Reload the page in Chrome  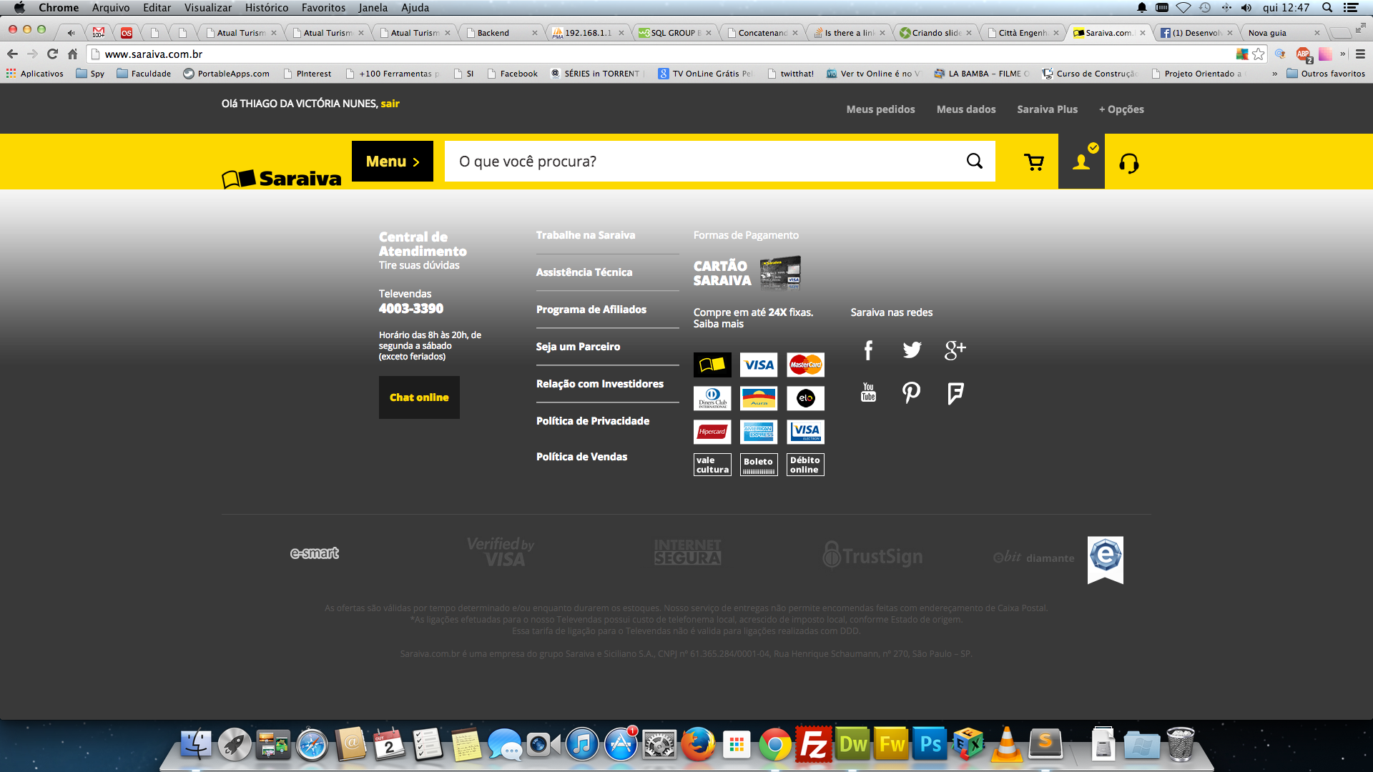coord(52,54)
